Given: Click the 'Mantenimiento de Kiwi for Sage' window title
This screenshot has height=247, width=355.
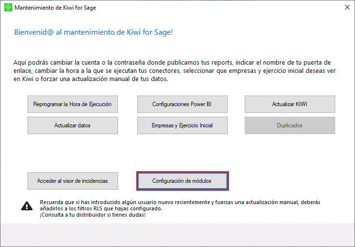Looking at the screenshot, I should [x=55, y=8].
